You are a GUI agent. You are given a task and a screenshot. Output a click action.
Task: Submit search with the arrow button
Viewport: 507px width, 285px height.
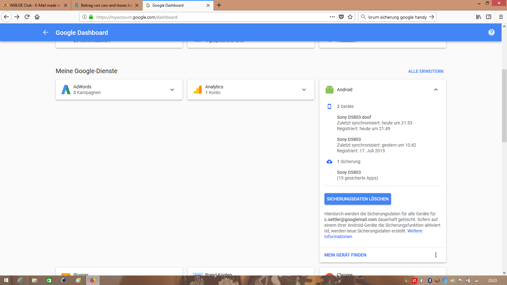click(x=432, y=17)
